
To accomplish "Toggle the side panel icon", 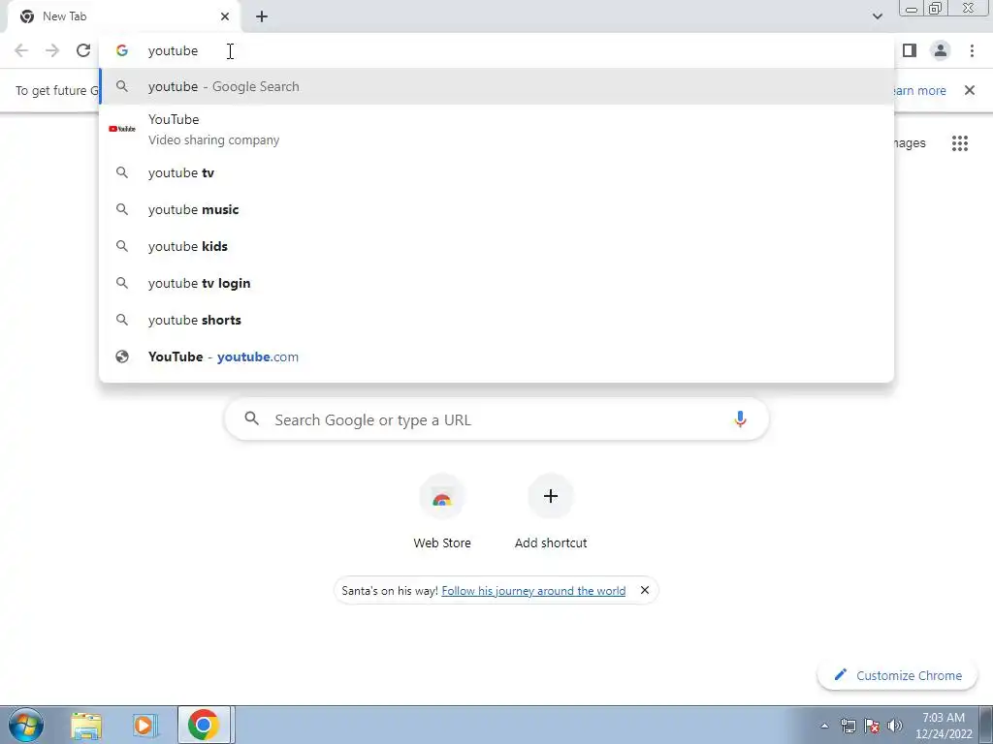I will coord(910,50).
